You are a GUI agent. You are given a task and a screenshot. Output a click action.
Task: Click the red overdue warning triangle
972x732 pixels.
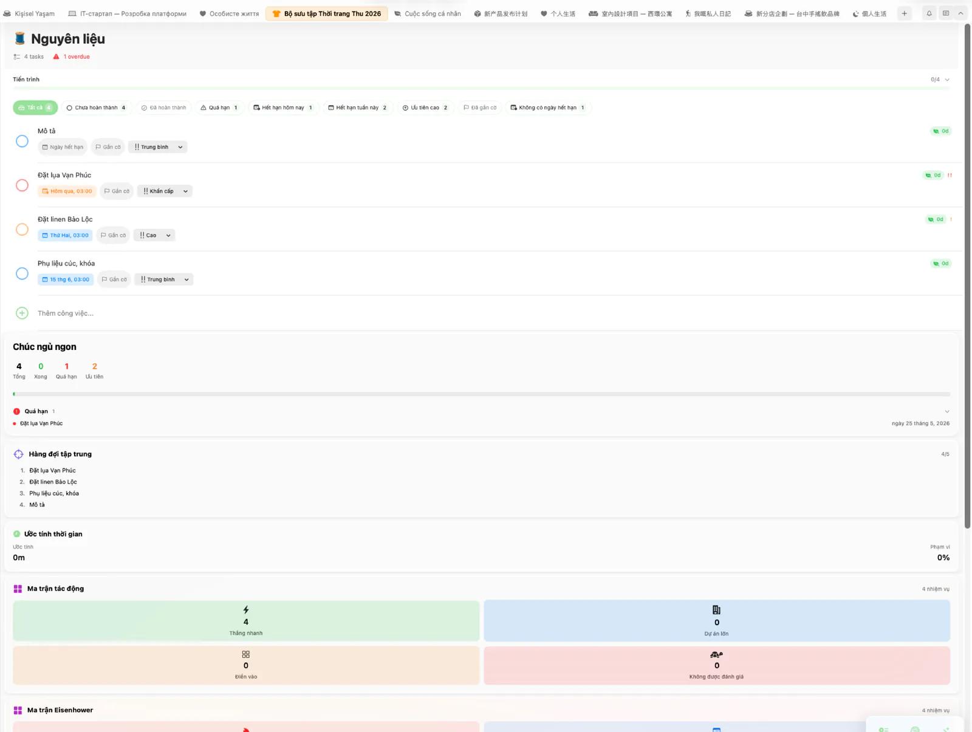click(x=56, y=56)
